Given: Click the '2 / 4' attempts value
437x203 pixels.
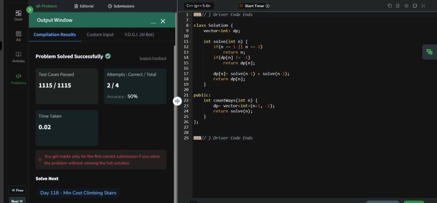Looking at the screenshot, I should click(x=113, y=86).
